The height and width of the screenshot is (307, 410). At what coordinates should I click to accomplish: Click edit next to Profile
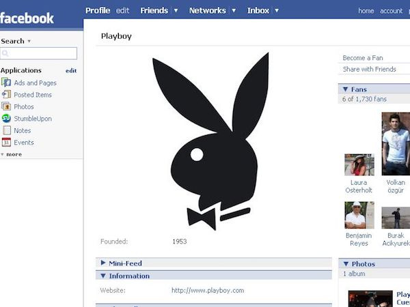pyautogui.click(x=122, y=10)
